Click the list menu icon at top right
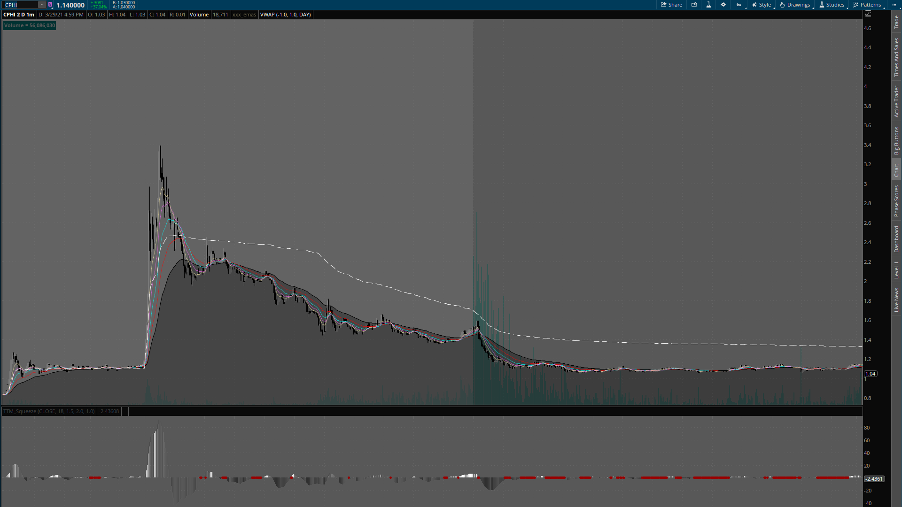 click(894, 5)
